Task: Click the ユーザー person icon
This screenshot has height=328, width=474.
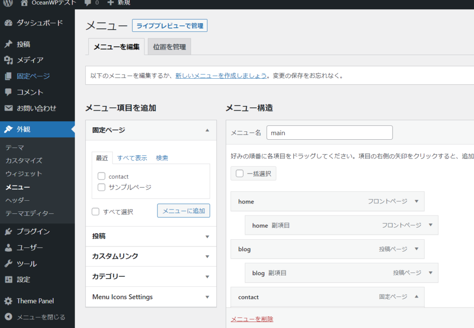Action: (x=8, y=248)
